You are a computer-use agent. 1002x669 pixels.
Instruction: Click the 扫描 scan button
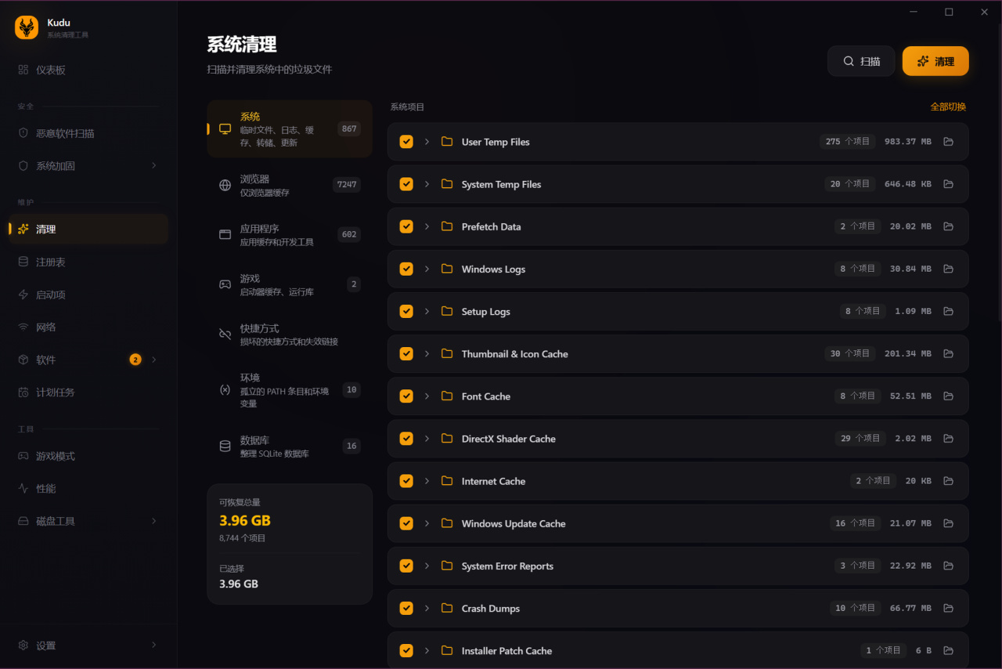pos(861,61)
